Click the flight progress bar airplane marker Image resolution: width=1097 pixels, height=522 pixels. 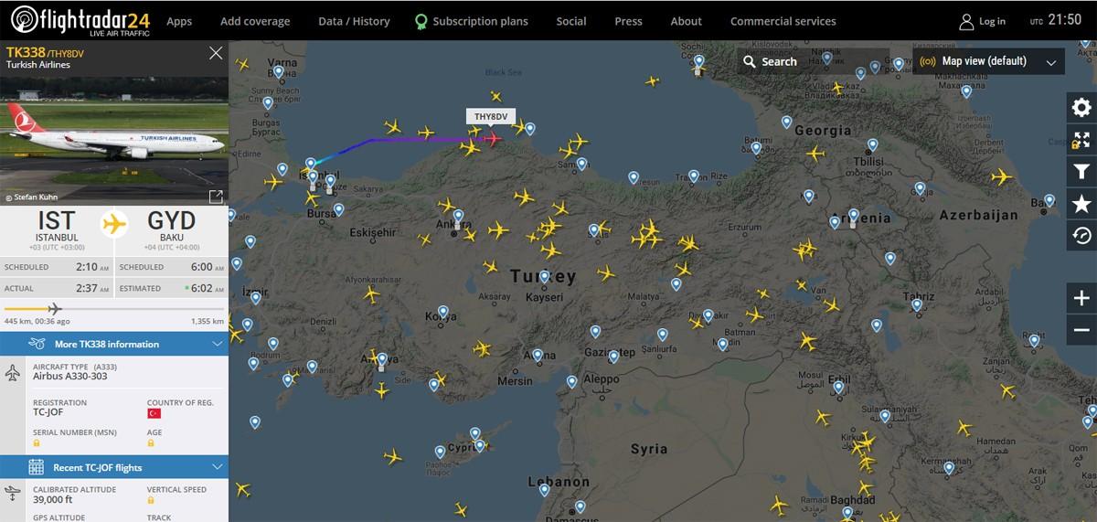(53, 308)
